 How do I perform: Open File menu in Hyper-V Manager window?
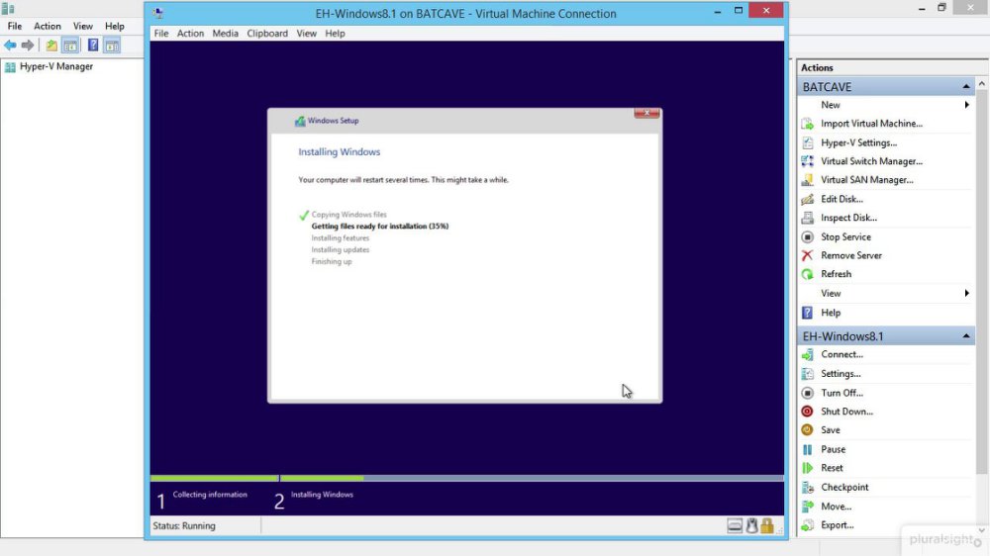click(14, 26)
